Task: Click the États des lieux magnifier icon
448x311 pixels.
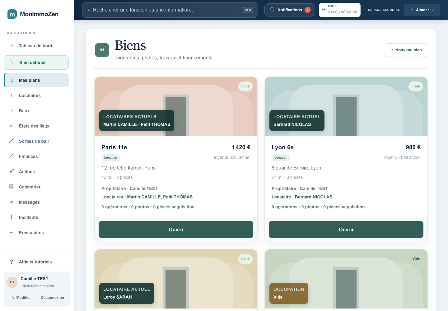Action: [x=12, y=126]
